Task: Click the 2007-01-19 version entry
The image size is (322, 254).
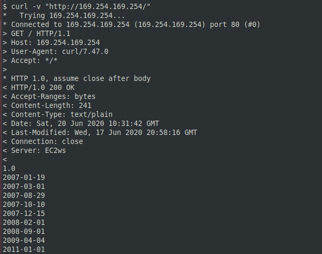Action: click(24, 177)
